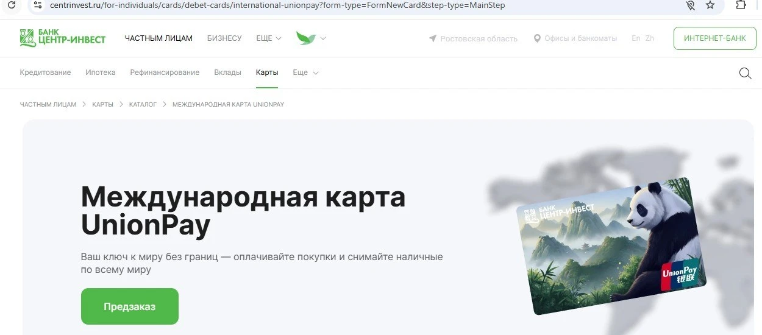The width and height of the screenshot is (762, 335).
Task: Open the browser extensions puzzle icon
Action: (x=741, y=5)
